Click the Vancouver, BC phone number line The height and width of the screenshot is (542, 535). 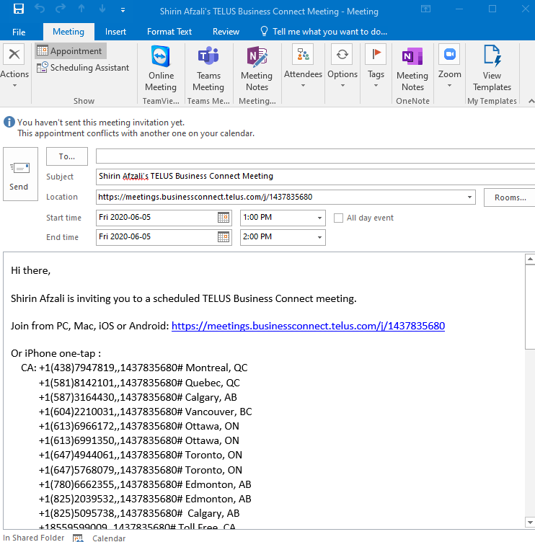click(x=145, y=412)
